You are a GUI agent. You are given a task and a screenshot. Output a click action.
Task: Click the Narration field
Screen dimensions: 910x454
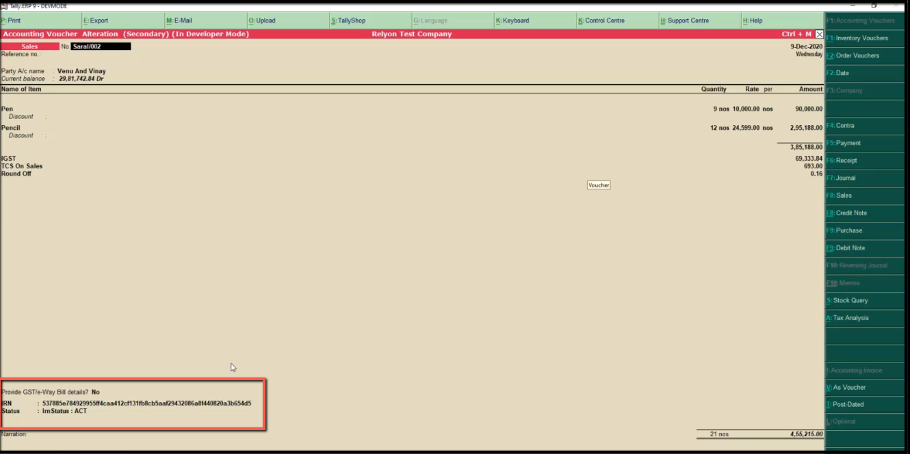pyautogui.click(x=14, y=434)
